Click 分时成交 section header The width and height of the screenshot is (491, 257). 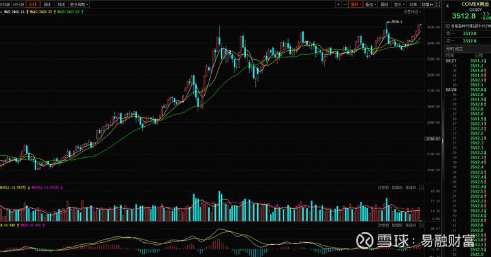pos(455,49)
